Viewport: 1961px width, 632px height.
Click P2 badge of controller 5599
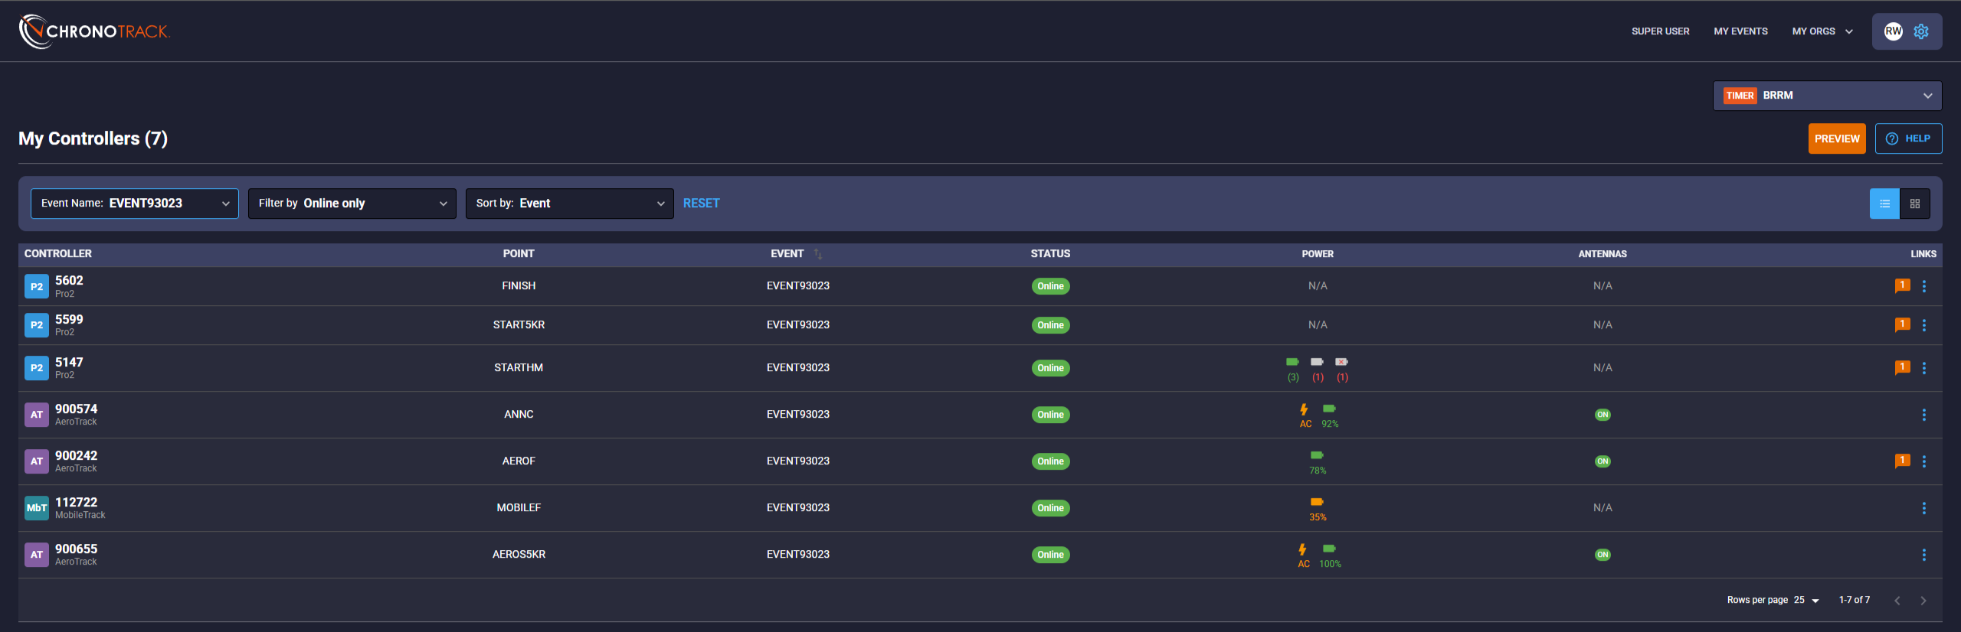37,325
